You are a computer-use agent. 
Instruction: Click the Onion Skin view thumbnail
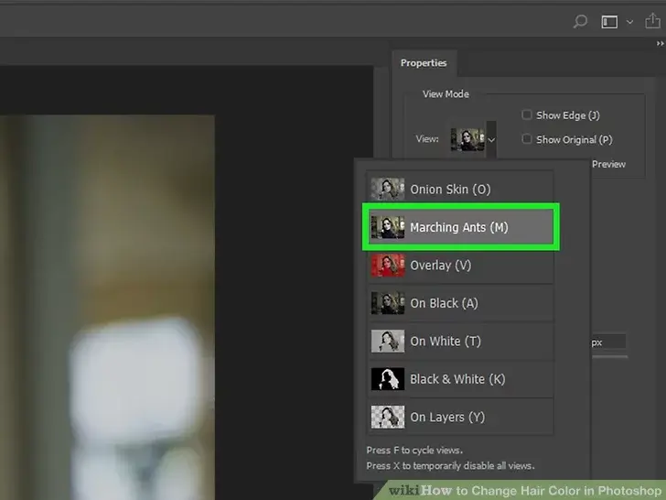[x=387, y=190]
